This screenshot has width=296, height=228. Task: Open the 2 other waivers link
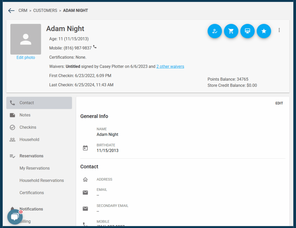(x=170, y=66)
